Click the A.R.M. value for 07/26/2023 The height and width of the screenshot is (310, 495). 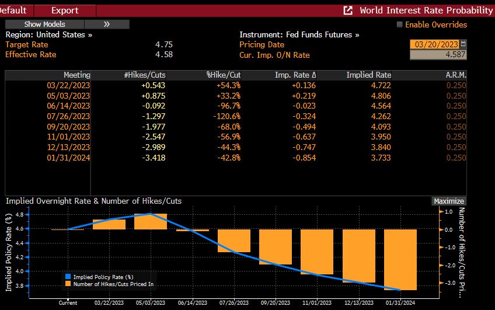pyautogui.click(x=456, y=116)
